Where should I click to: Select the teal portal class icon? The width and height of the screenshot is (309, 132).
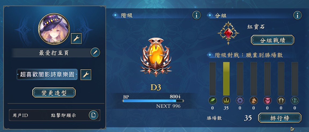tap(294, 101)
